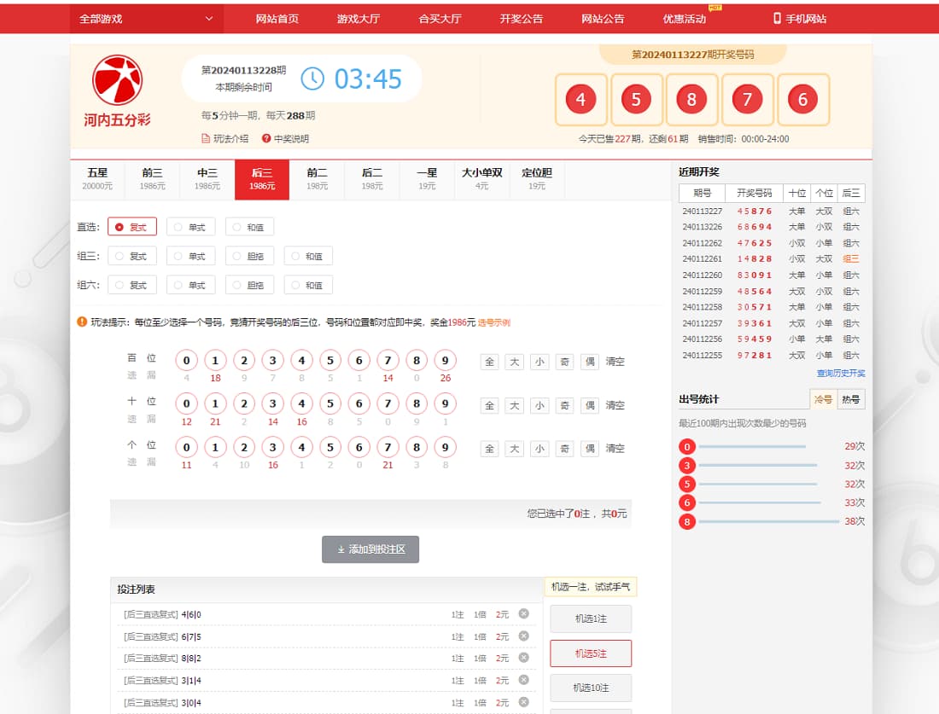Click 添加到投注区 button
This screenshot has height=714, width=939.
pyautogui.click(x=370, y=549)
